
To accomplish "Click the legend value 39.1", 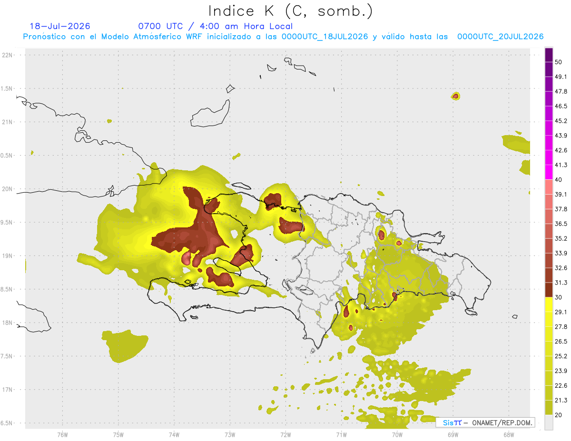I will [x=561, y=194].
